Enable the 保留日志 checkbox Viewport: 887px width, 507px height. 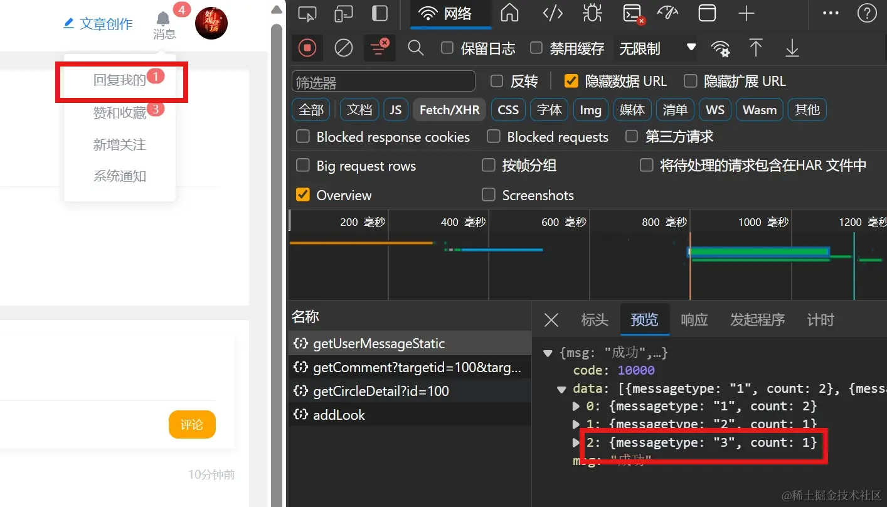pyautogui.click(x=447, y=48)
